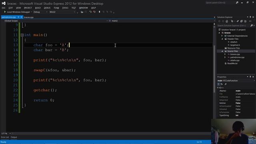Viewport: 256px width, 144px height.
Task: Collapse the C++ category in Properties
Action: pos(218,88)
